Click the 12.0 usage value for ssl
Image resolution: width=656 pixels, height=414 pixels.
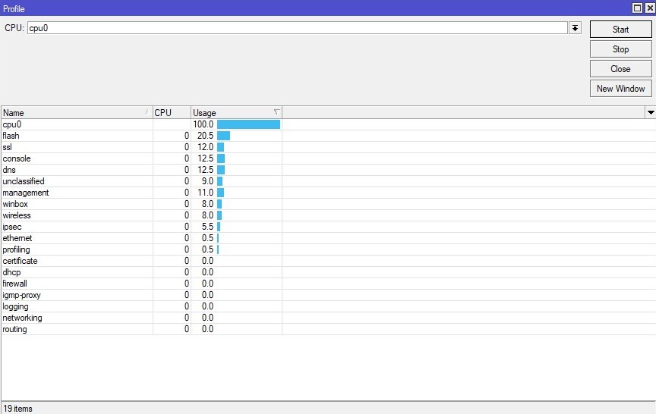point(206,147)
